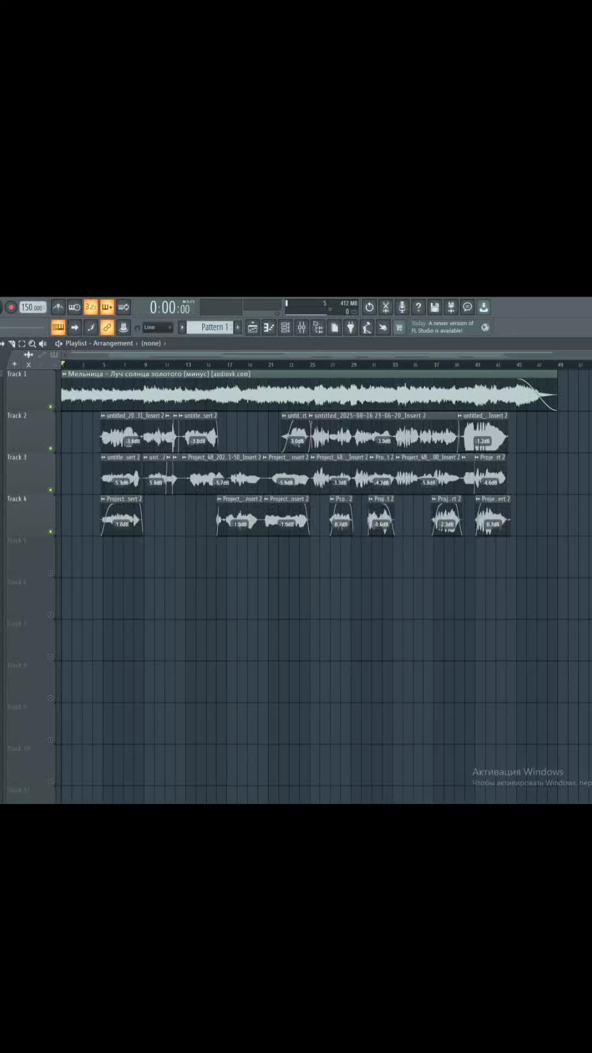Click bar 25 on the timeline ruler
The width and height of the screenshot is (592, 1053).
[x=312, y=365]
